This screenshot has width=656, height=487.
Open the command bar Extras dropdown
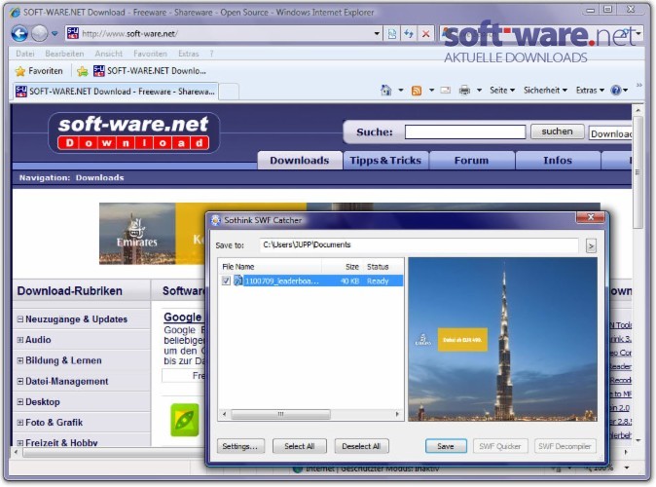click(x=590, y=90)
